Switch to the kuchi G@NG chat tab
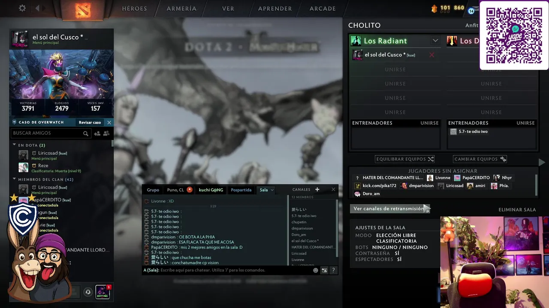Viewport: 549px width, 308px height. coord(211,190)
